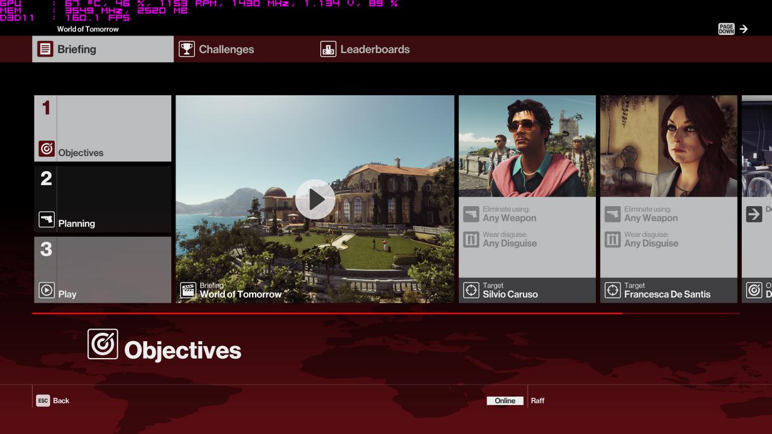Open Francesca De Santis target portrait
This screenshot has width=772, height=434.
(668, 146)
